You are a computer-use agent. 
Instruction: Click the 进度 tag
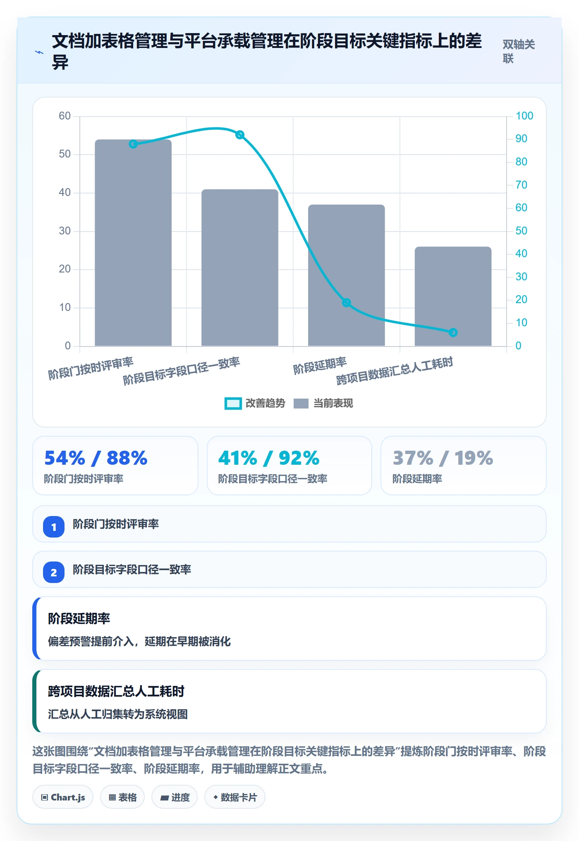(175, 797)
